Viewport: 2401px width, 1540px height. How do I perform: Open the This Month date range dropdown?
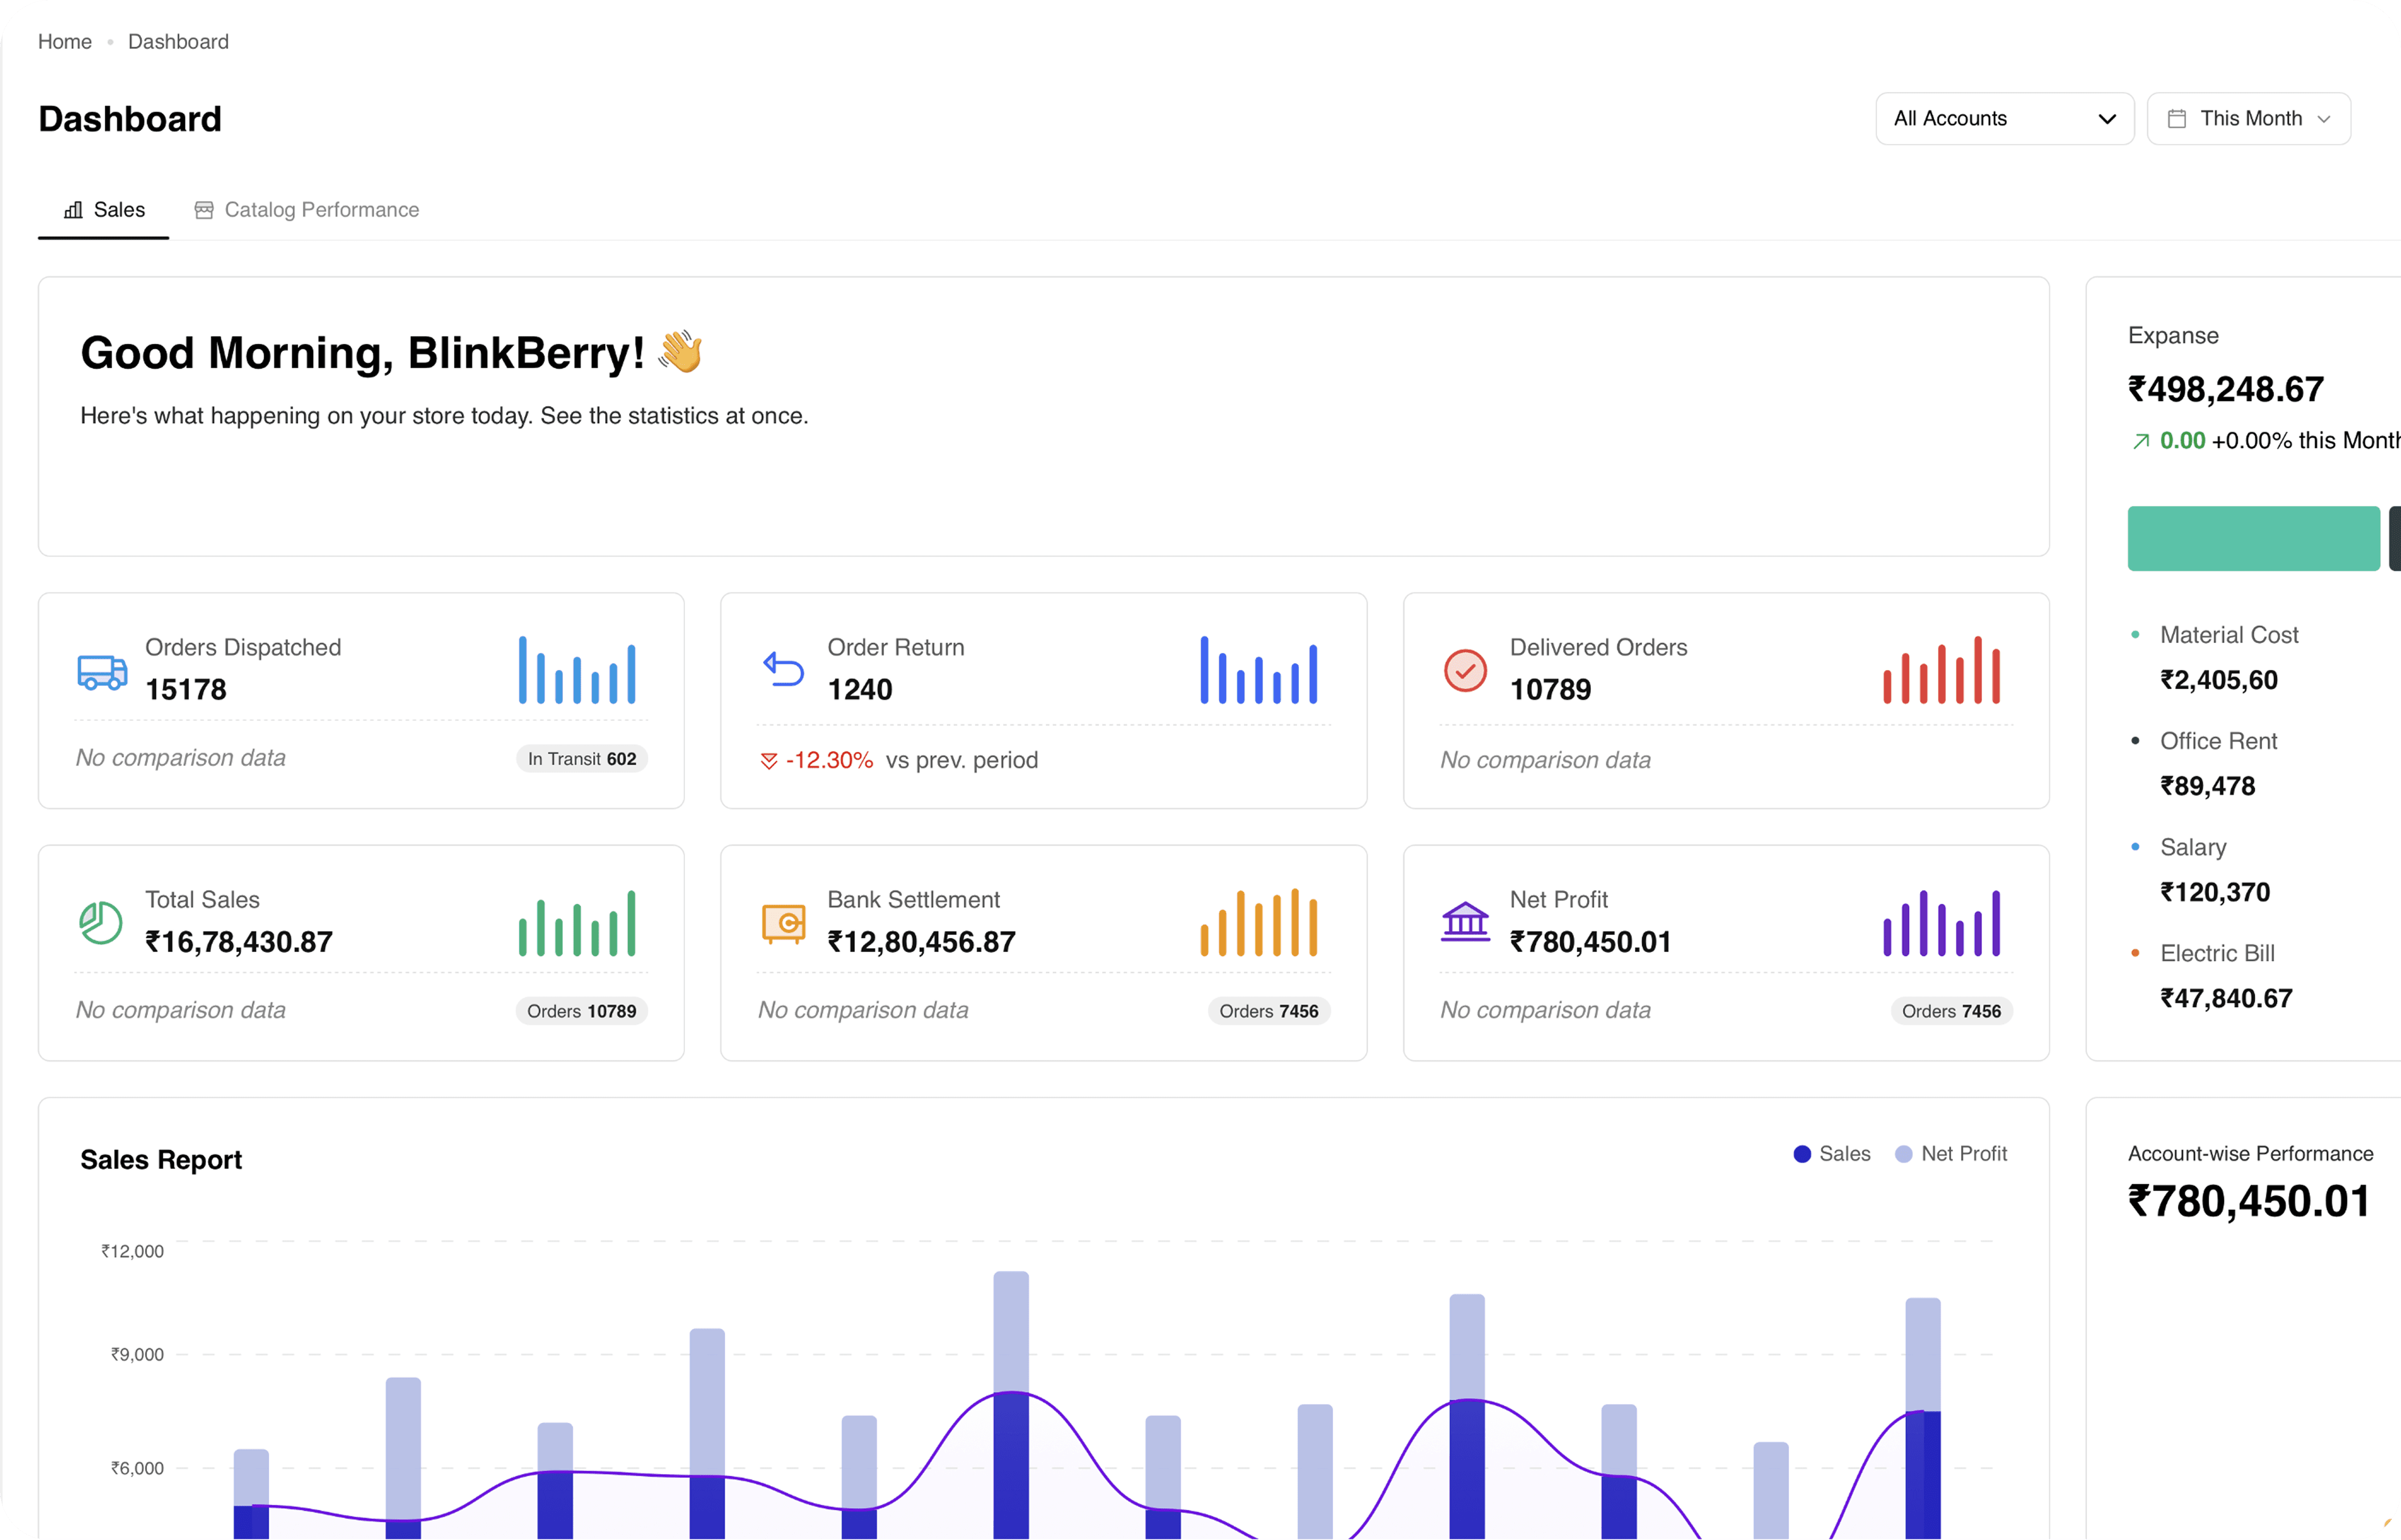click(x=2249, y=119)
